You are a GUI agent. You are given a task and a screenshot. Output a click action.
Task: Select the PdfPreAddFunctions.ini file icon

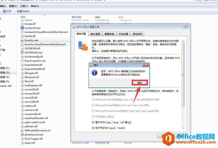click(22, 131)
